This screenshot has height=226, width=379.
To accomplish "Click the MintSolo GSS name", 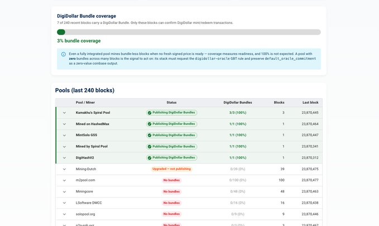I will pos(87,135).
